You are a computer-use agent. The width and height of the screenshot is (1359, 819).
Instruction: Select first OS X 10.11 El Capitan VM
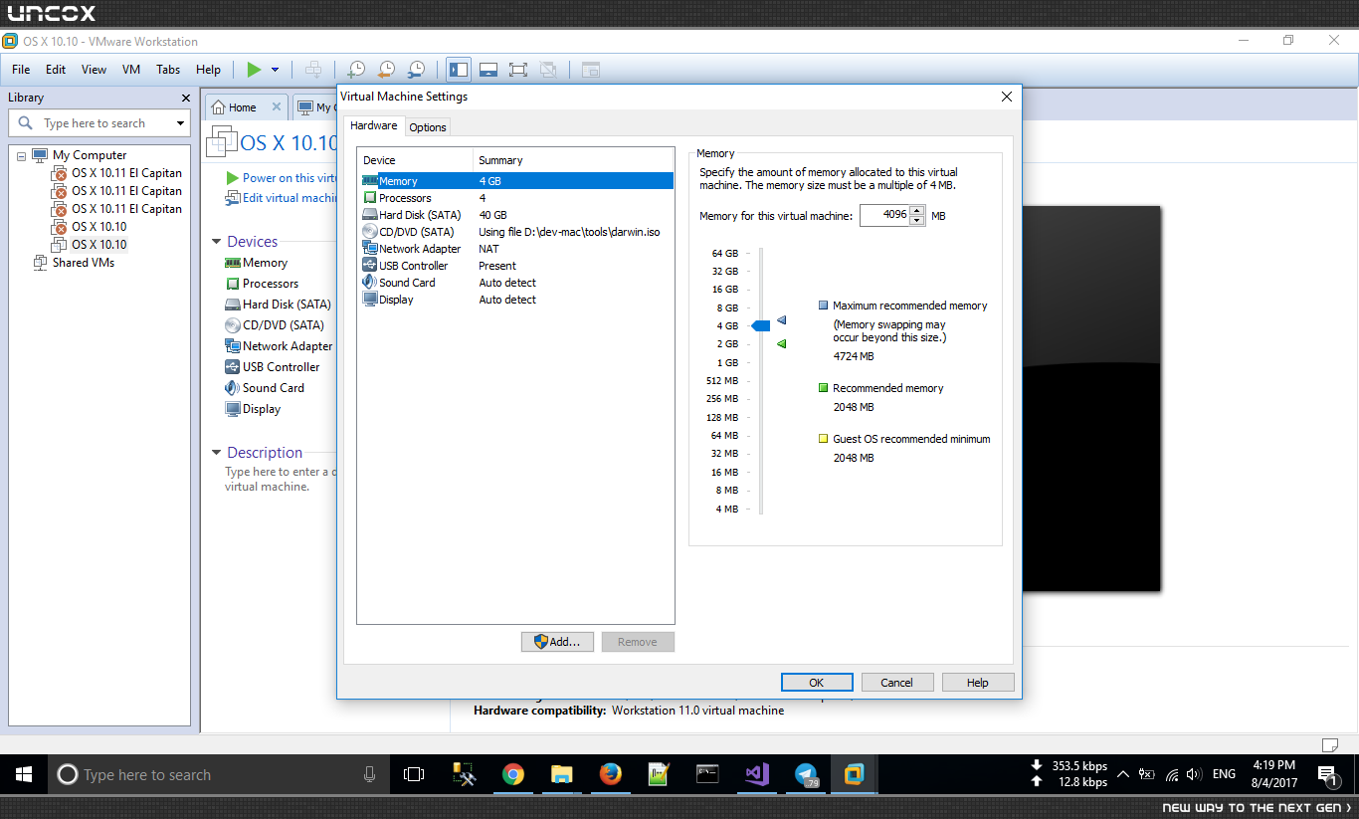click(x=126, y=173)
